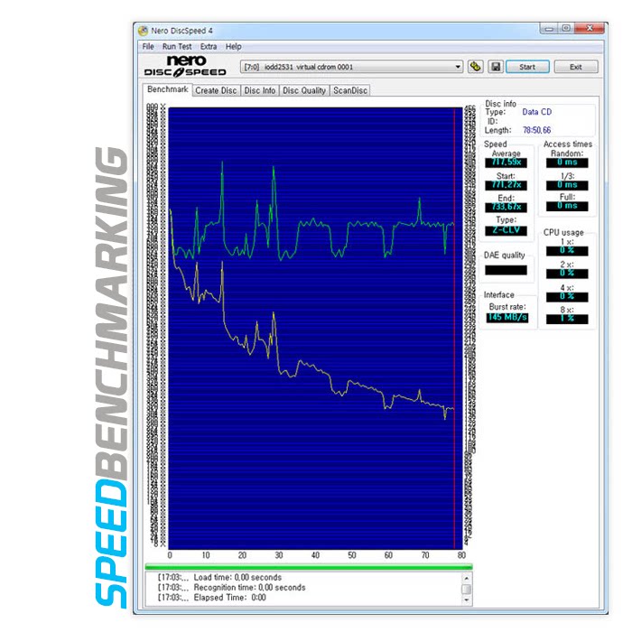The image size is (632, 632).
Task: Click the Elapsed Time log entry
Action: (x=211, y=598)
